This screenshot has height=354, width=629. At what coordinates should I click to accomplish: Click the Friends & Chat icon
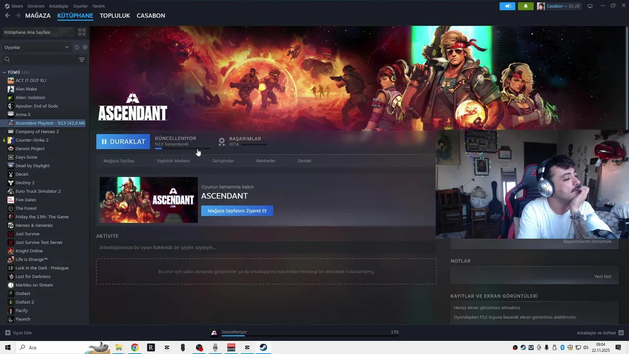[x=621, y=333]
